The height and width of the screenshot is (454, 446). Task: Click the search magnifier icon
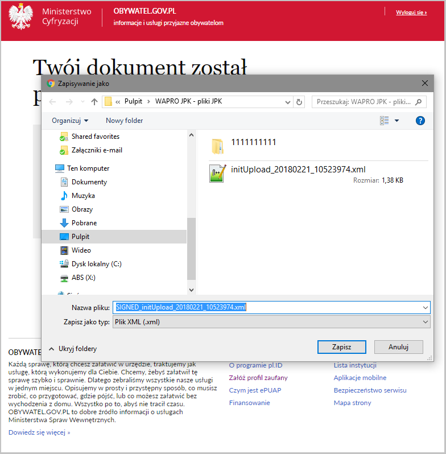[x=419, y=102]
